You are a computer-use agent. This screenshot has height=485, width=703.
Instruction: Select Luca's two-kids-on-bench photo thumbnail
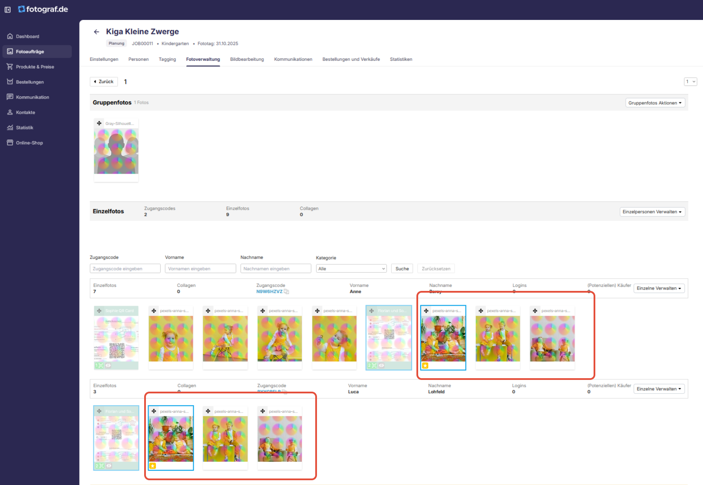225,439
